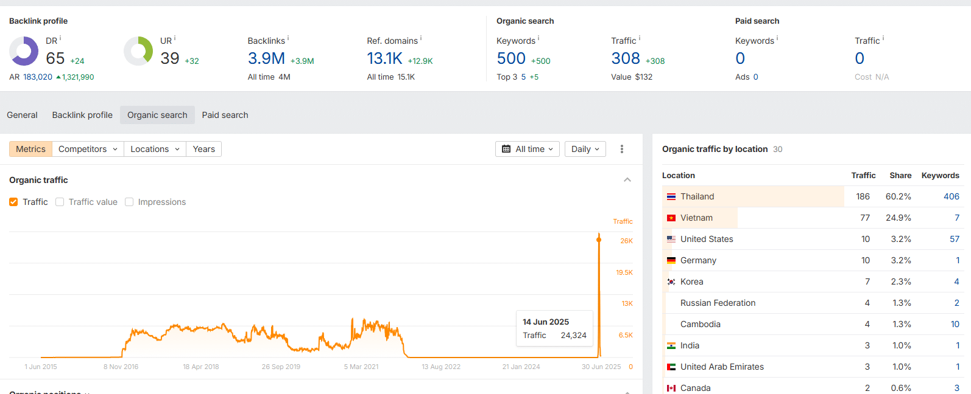Click the Traffic column header

[863, 175]
